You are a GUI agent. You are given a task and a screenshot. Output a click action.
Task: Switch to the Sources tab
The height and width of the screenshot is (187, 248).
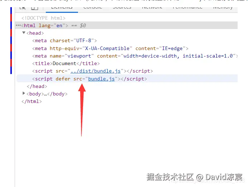(122, 8)
